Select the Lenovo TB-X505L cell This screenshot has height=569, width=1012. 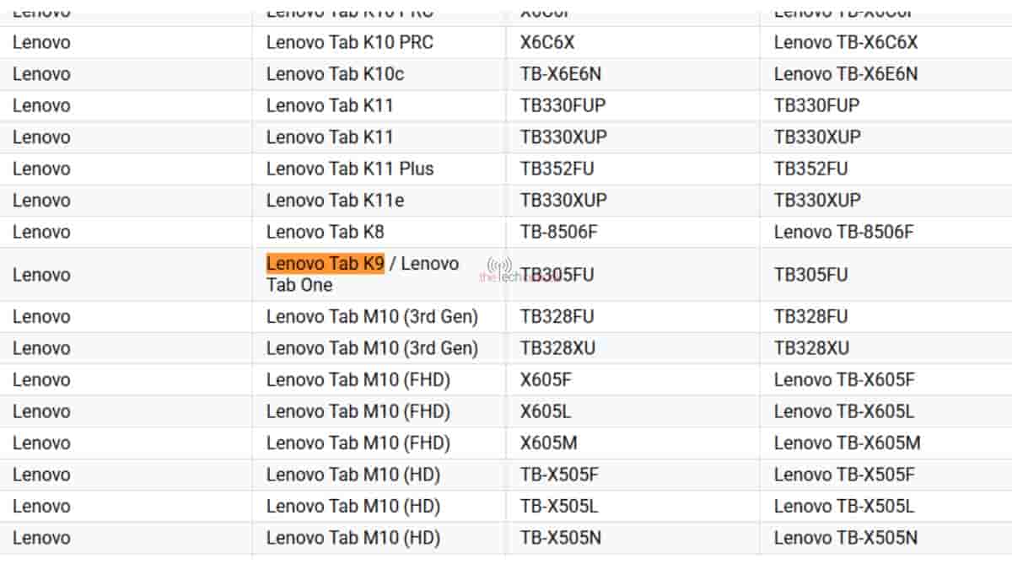click(x=844, y=507)
